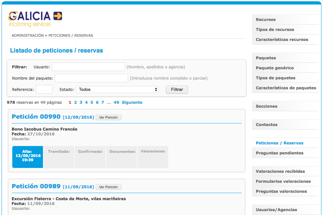The width and height of the screenshot is (323, 215).
Task: Open Recursos in the sidebar menu
Action: (285, 20)
